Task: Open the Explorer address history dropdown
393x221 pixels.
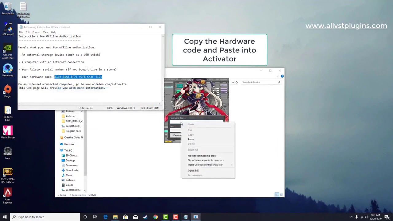Action: click(233, 82)
